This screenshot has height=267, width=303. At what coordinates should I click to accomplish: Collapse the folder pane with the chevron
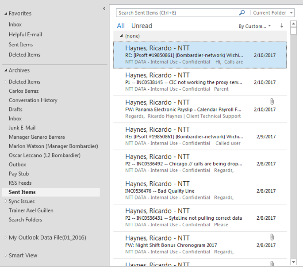coord(104,8)
